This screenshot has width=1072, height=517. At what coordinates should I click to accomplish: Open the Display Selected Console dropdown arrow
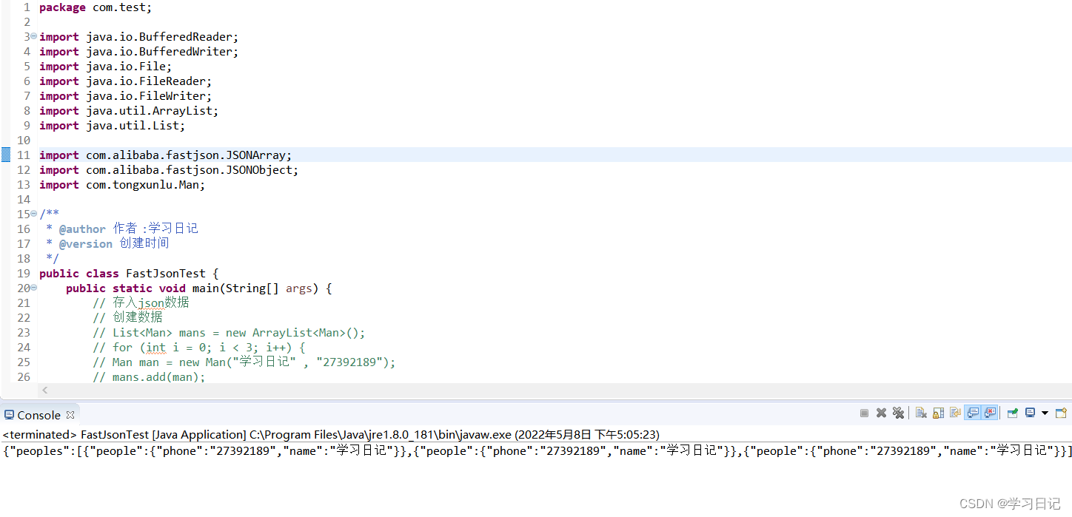pos(1045,413)
